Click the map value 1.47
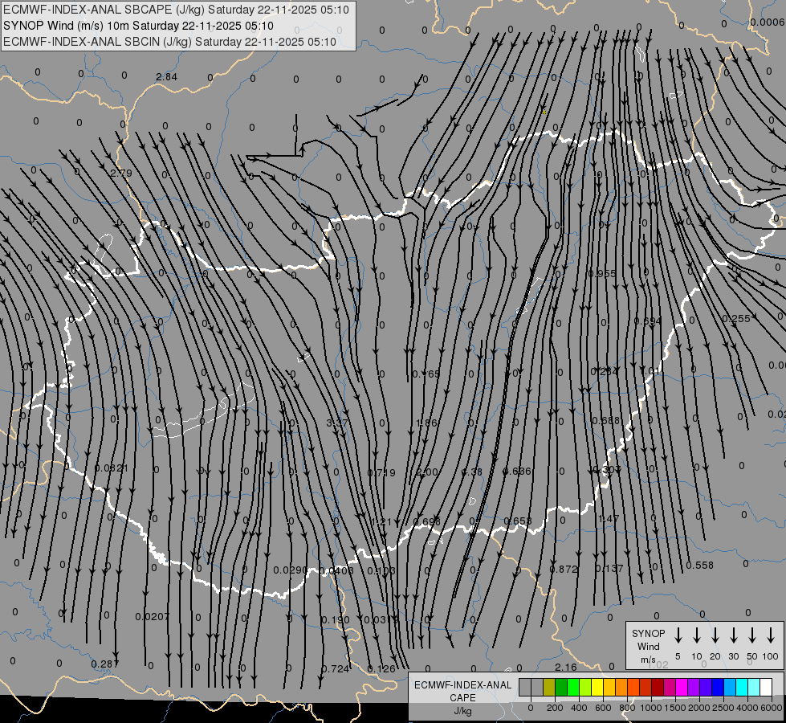786x723 pixels. coord(608,518)
